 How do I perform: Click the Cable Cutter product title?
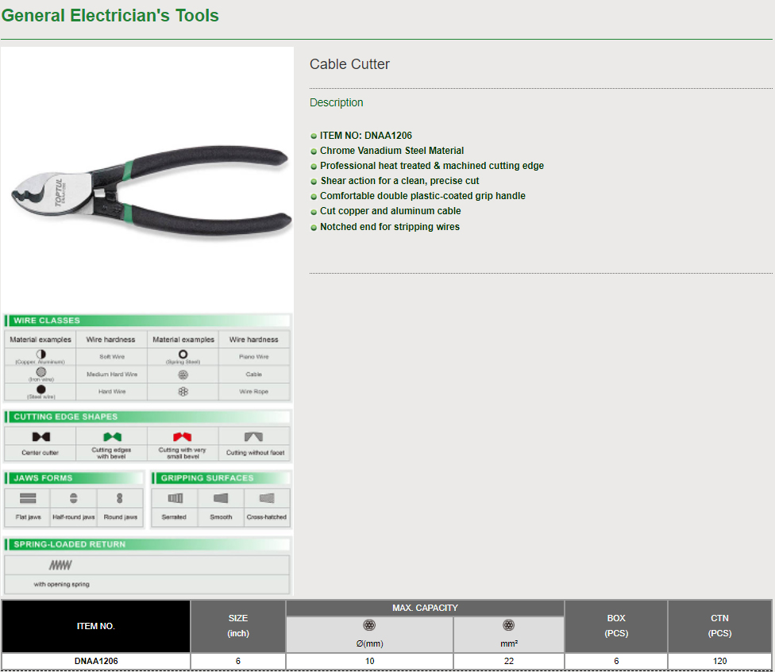[349, 64]
